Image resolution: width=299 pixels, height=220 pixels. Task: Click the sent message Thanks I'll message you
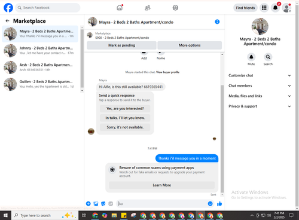pos(187,158)
